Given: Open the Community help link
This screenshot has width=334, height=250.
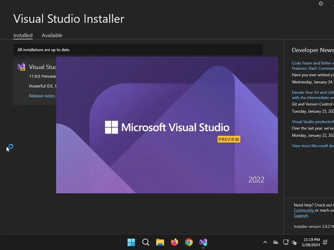Looking at the screenshot, I should click(x=304, y=210).
